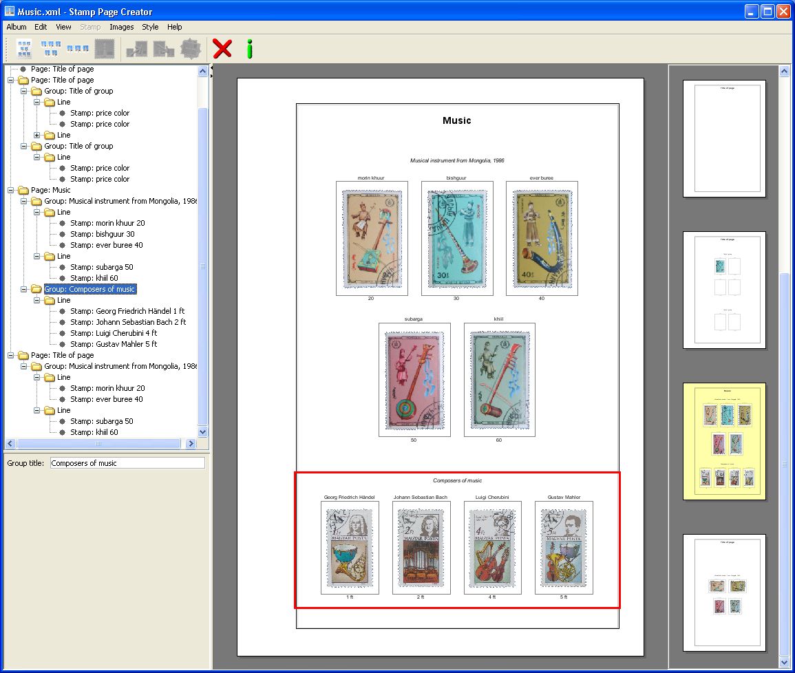795x673 pixels.
Task: Click the Add Group toolbar icon
Action: point(49,48)
